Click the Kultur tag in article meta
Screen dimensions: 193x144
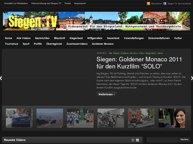(141, 53)
